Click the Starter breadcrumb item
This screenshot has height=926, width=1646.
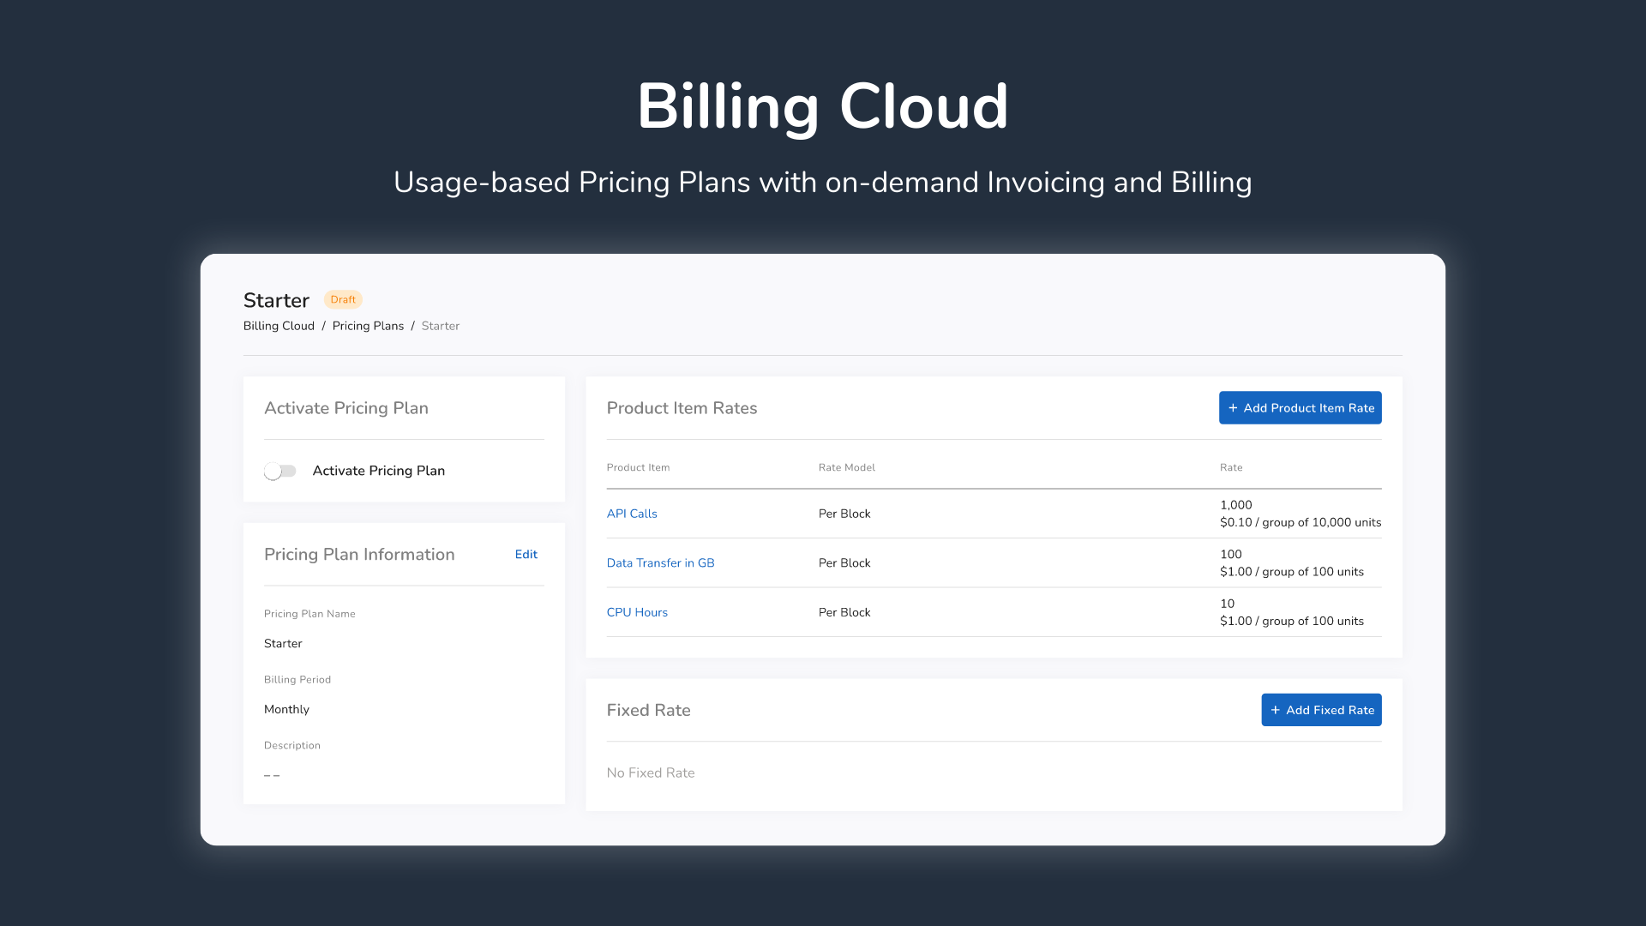440,326
